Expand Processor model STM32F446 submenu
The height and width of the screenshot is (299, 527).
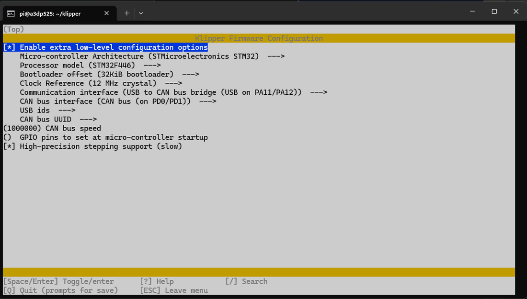point(90,66)
